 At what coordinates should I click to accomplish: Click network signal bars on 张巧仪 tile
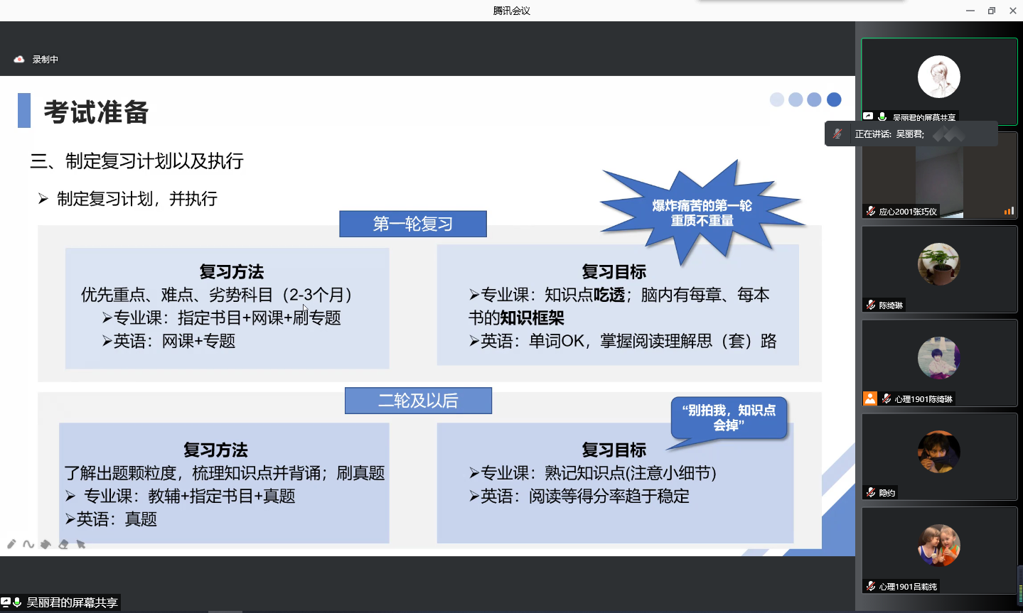pyautogui.click(x=1008, y=211)
